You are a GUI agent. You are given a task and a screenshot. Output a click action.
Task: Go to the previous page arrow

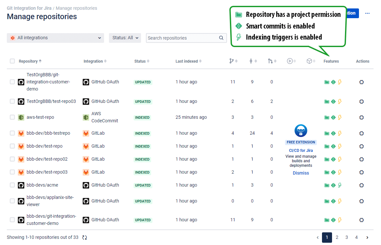coord(317,238)
